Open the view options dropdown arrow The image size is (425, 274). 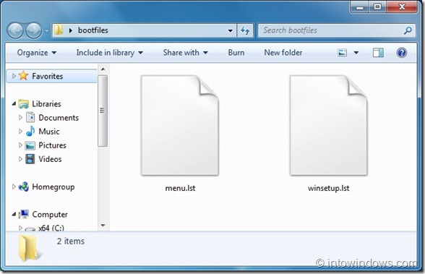(x=356, y=53)
